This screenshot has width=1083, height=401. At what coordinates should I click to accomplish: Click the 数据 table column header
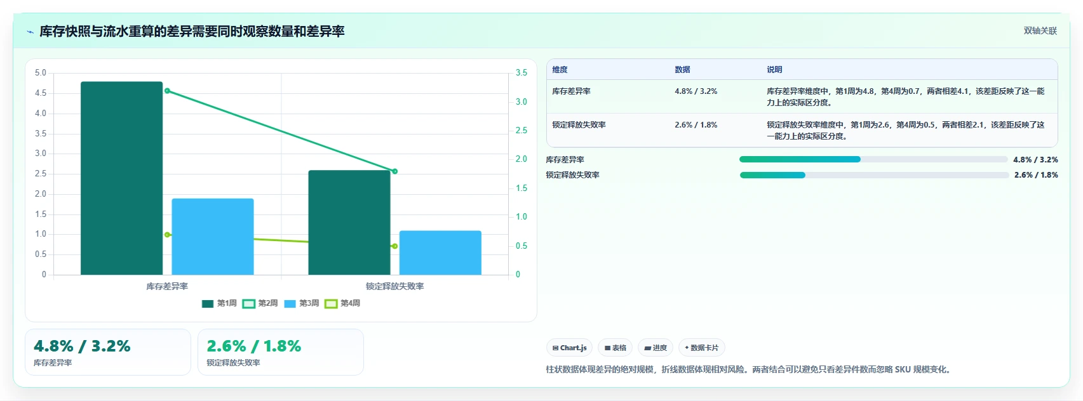[682, 70]
